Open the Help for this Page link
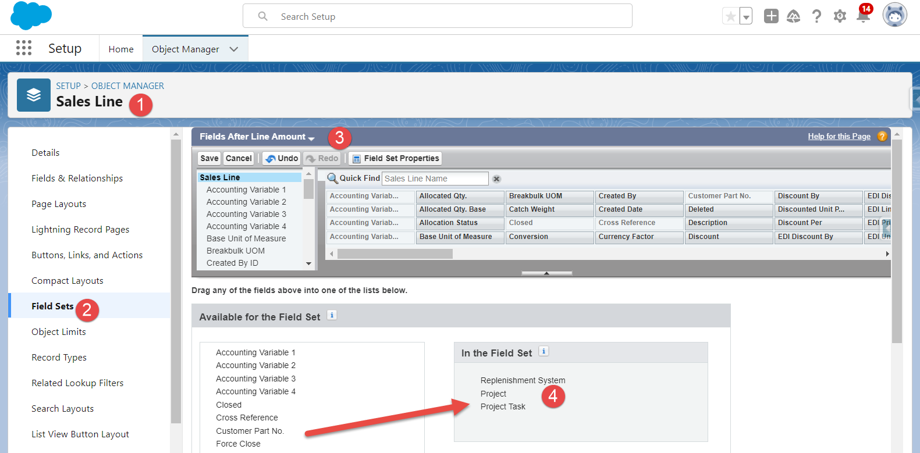 click(x=839, y=137)
